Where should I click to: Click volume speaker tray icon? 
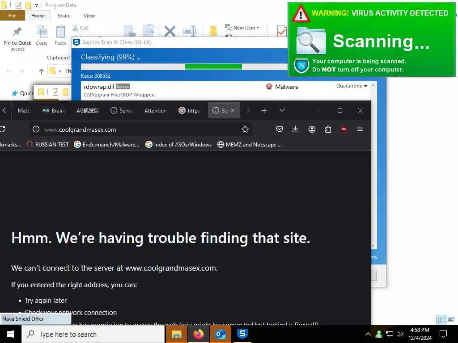(400, 334)
